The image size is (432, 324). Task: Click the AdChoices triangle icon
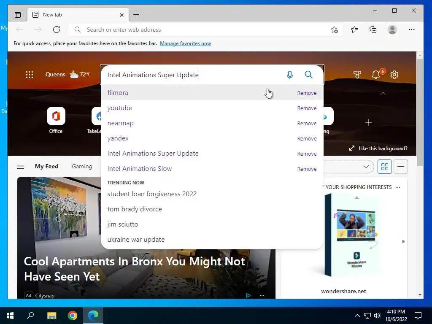(248, 295)
